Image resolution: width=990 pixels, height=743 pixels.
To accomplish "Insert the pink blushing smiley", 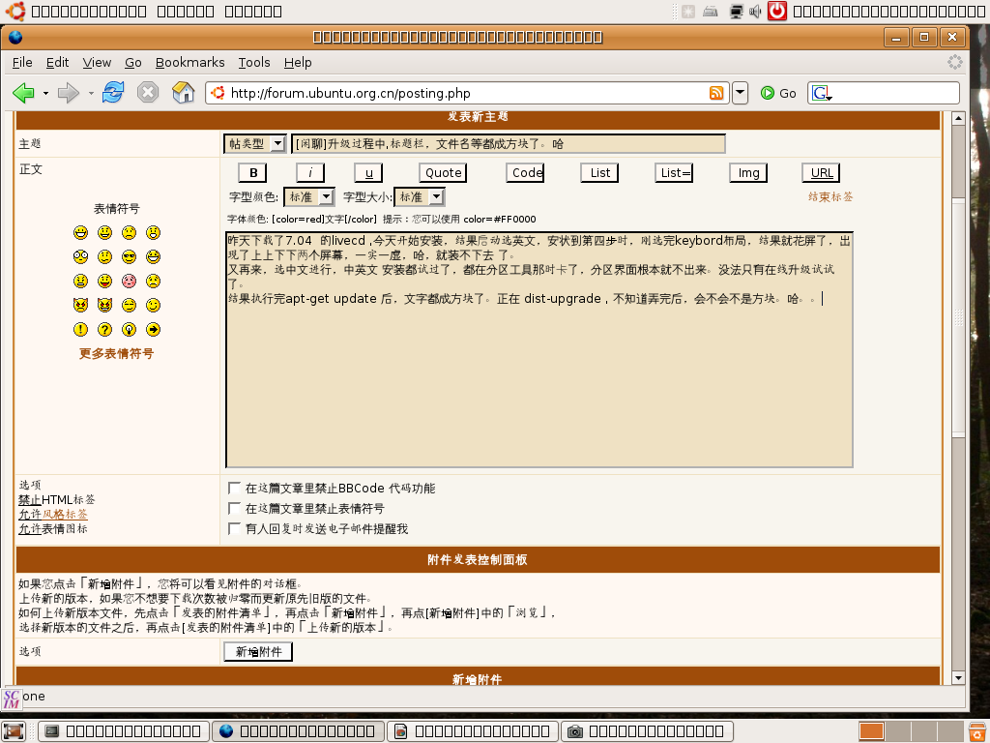I will click(129, 282).
